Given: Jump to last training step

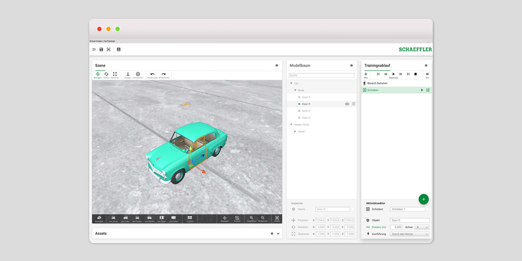Looking at the screenshot, I should (x=408, y=74).
